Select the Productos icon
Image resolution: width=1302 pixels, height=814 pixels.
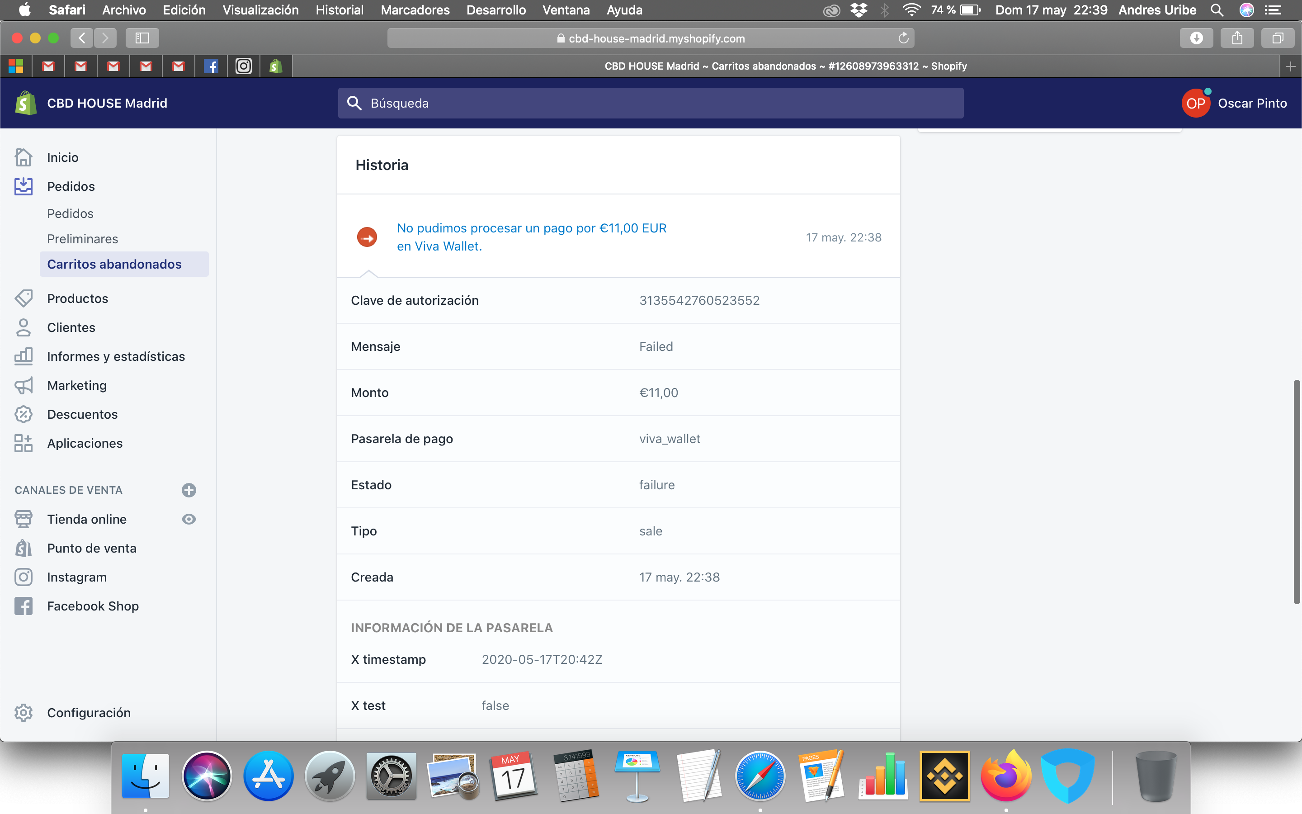[x=24, y=298]
